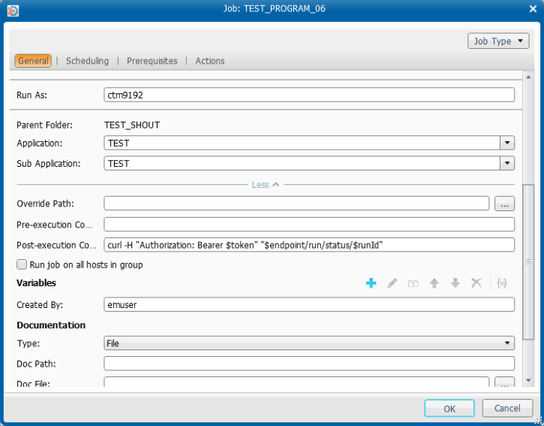Screen dimensions: 544x426
Task: Click the variable expression braces icon
Action: click(x=502, y=283)
